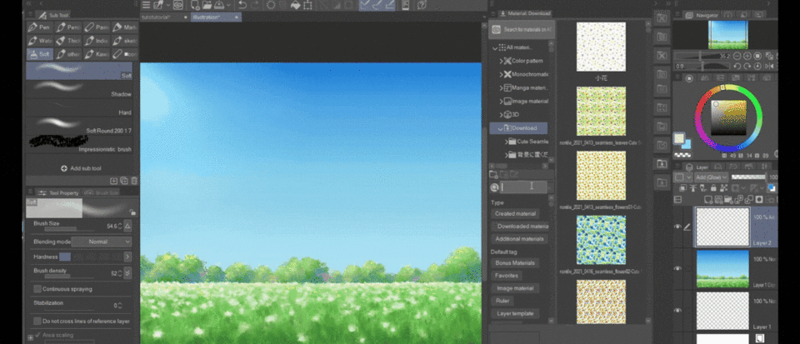Screen dimensions: 800x344
Task: Open the Blending mode Normal dropdown
Action: [x=101, y=242]
